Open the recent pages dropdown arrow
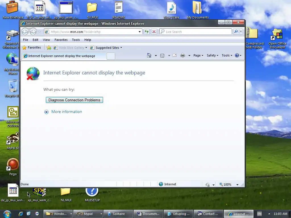291x218 pixels. (x=40, y=32)
